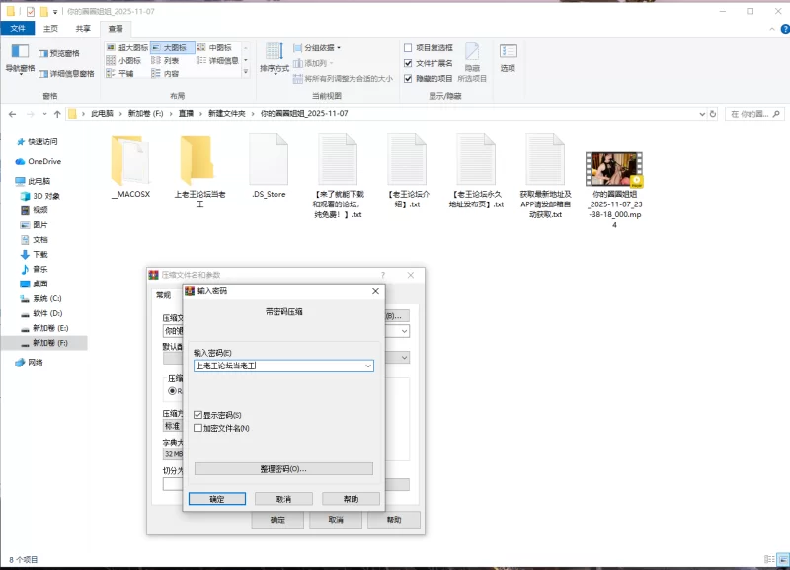
Task: Open the Downloads folder in sidebar
Action: click(x=35, y=254)
